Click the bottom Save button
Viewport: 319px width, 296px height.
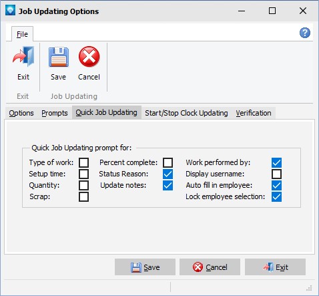[145, 267]
